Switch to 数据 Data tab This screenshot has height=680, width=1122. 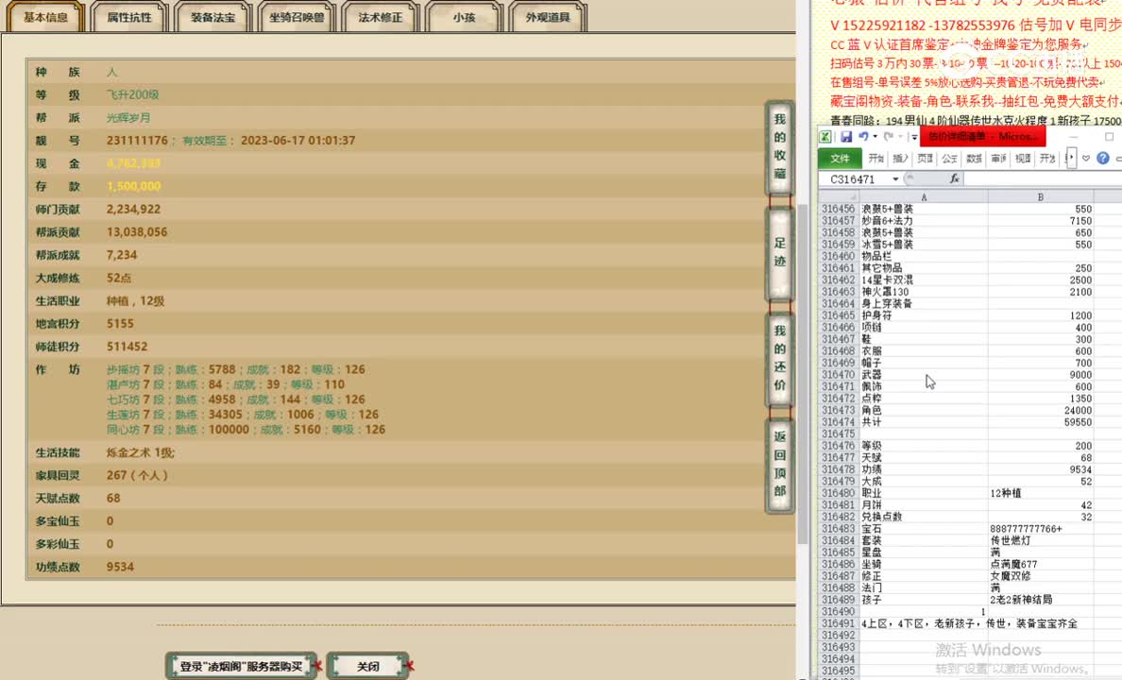(974, 158)
